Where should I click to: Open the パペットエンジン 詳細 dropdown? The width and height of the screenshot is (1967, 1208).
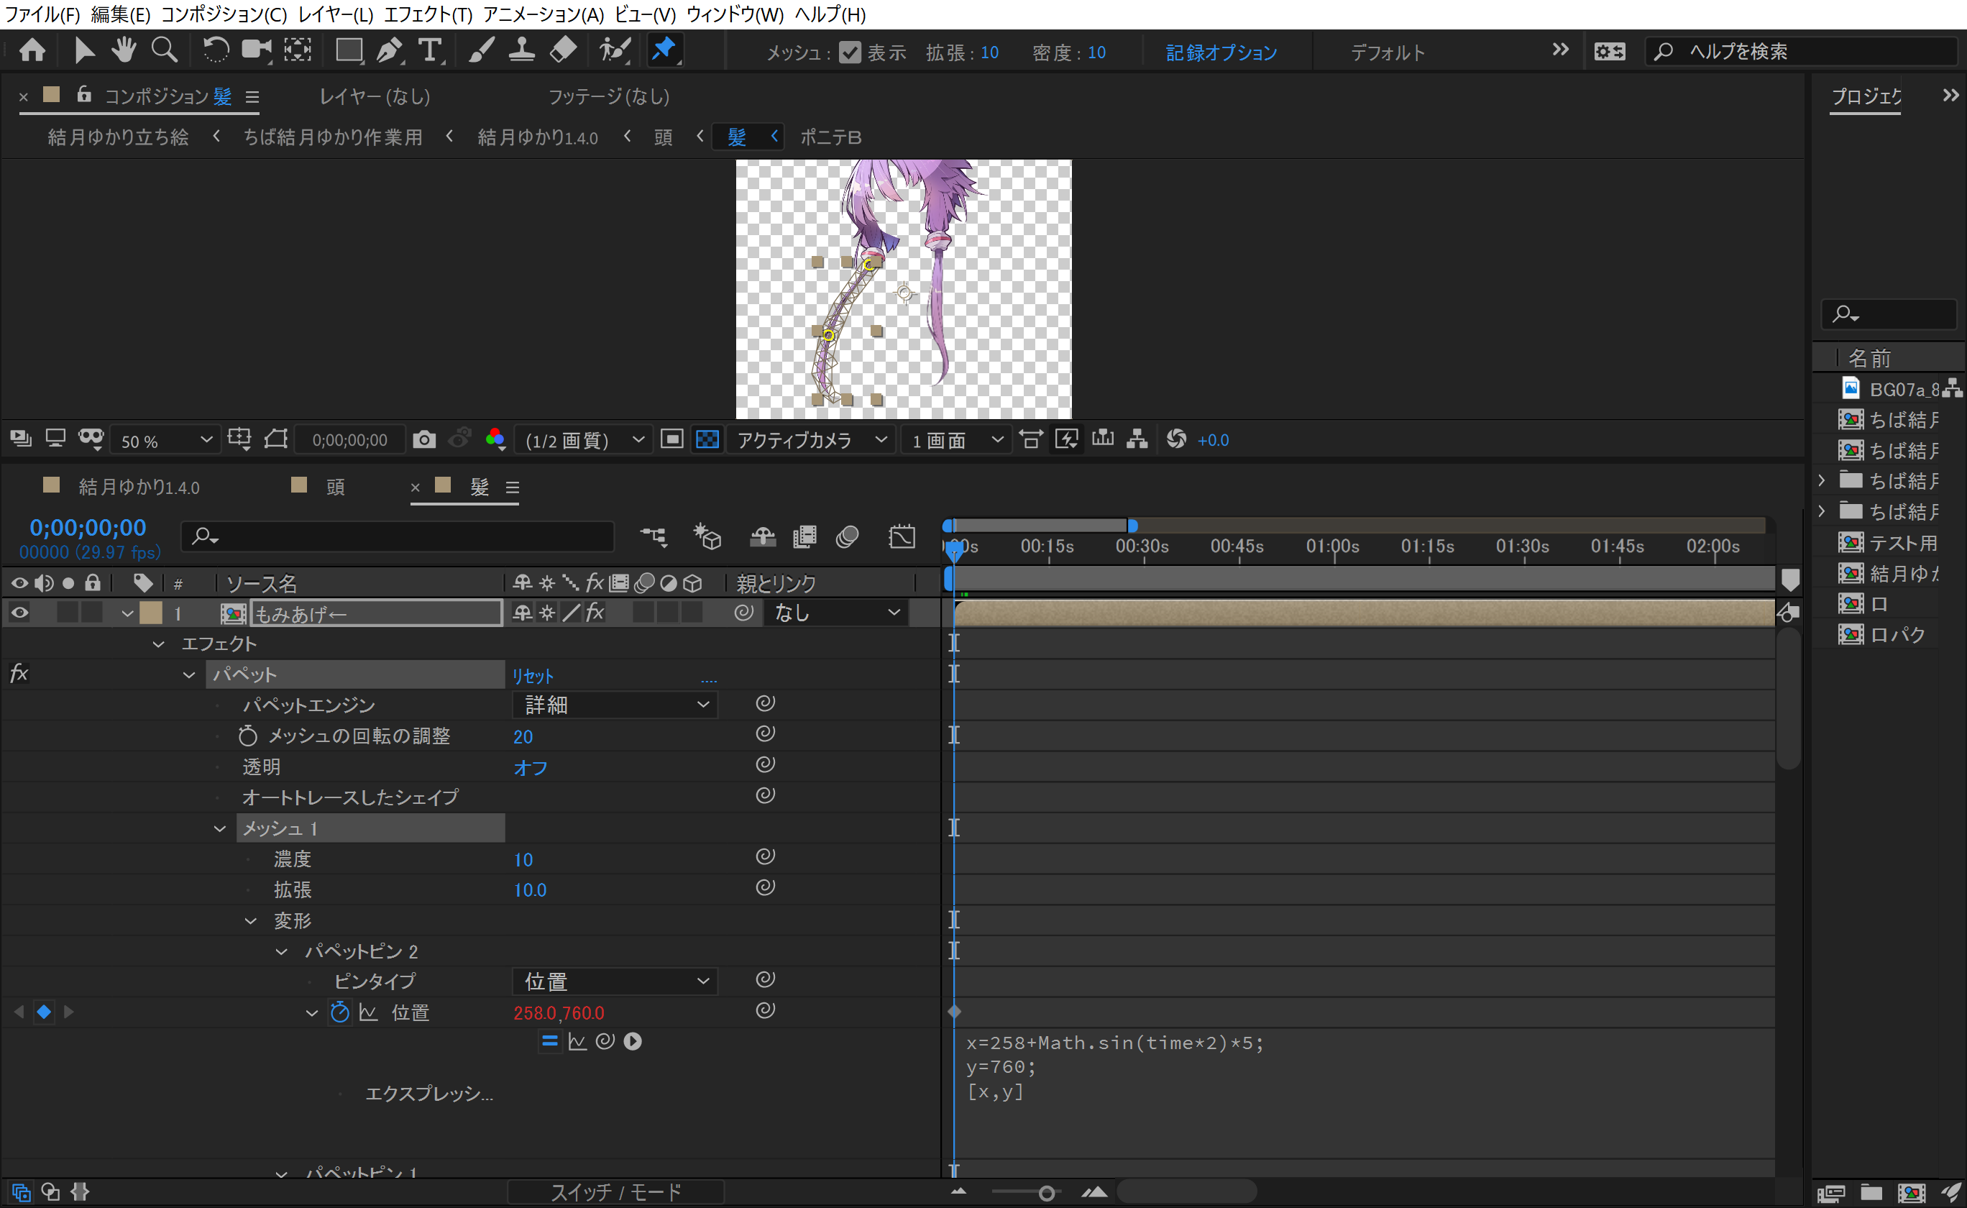pyautogui.click(x=615, y=705)
